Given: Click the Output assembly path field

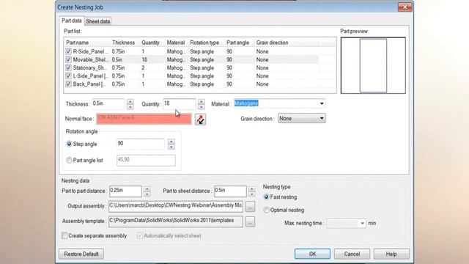Looking at the screenshot, I should [x=176, y=206].
